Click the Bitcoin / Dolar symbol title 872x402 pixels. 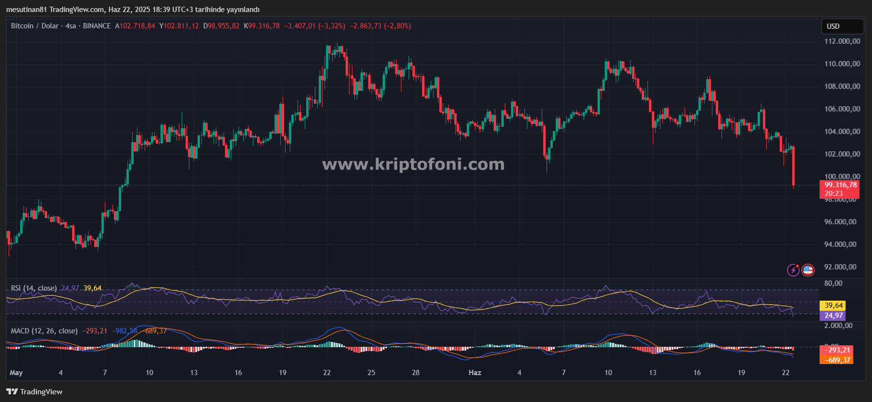[35, 26]
